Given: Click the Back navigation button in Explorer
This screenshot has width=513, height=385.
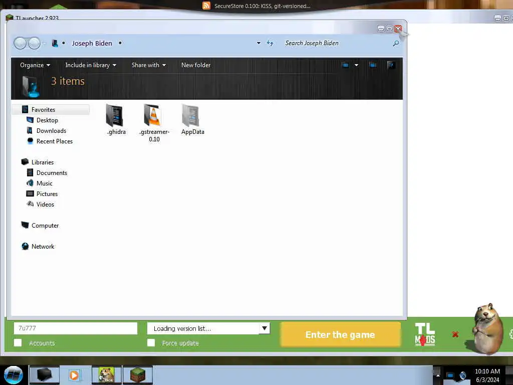Looking at the screenshot, I should 20,43.
